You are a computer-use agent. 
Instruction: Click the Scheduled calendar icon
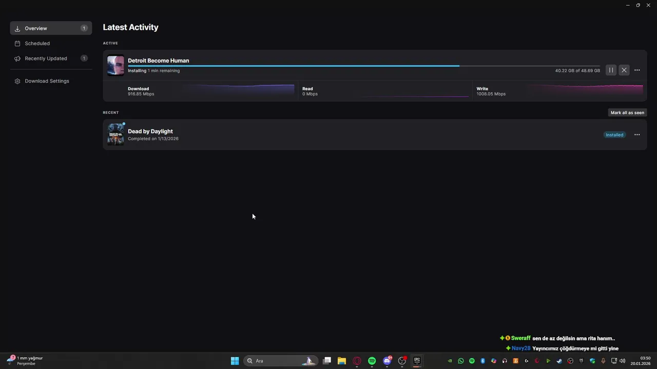coord(17,44)
